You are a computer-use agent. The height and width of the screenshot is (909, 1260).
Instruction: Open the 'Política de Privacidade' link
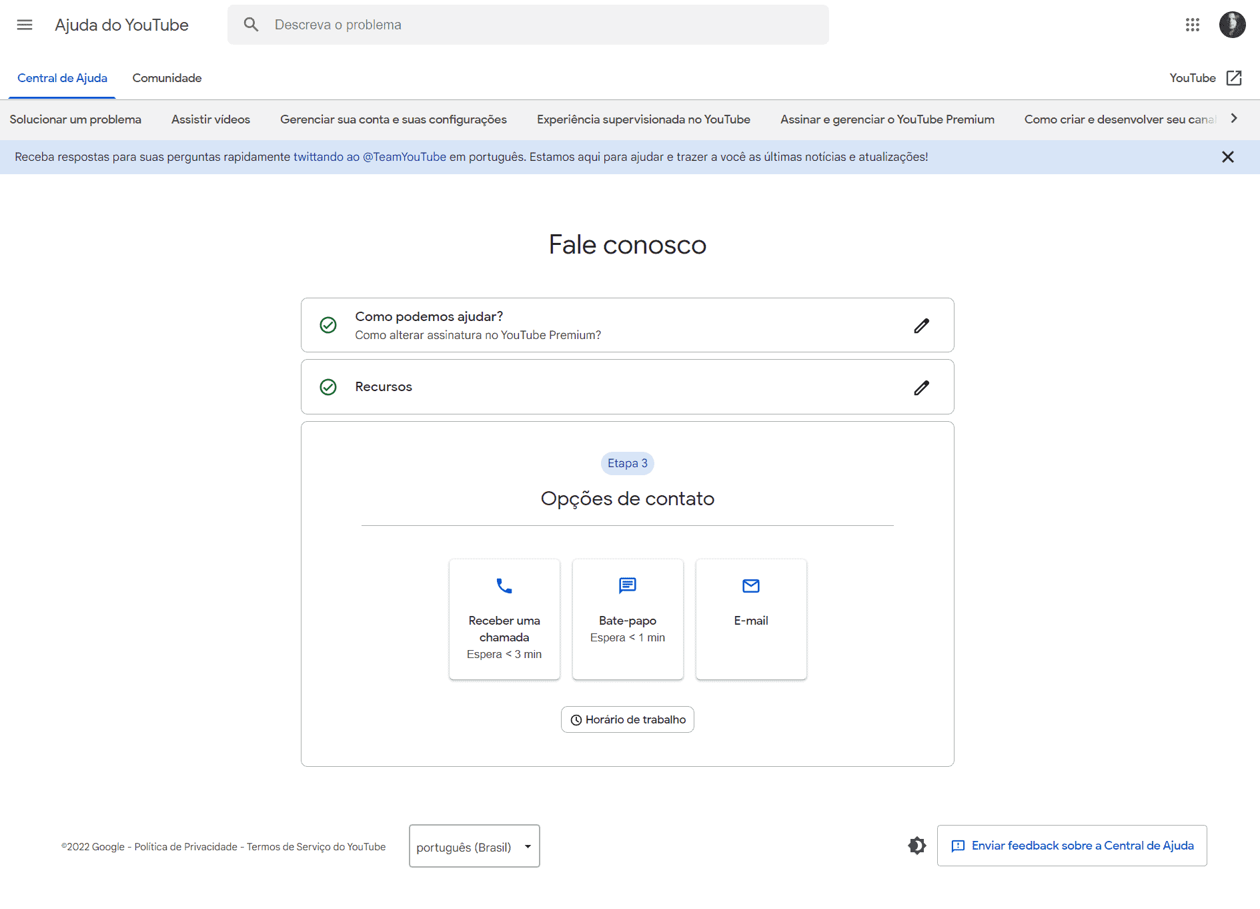[186, 847]
